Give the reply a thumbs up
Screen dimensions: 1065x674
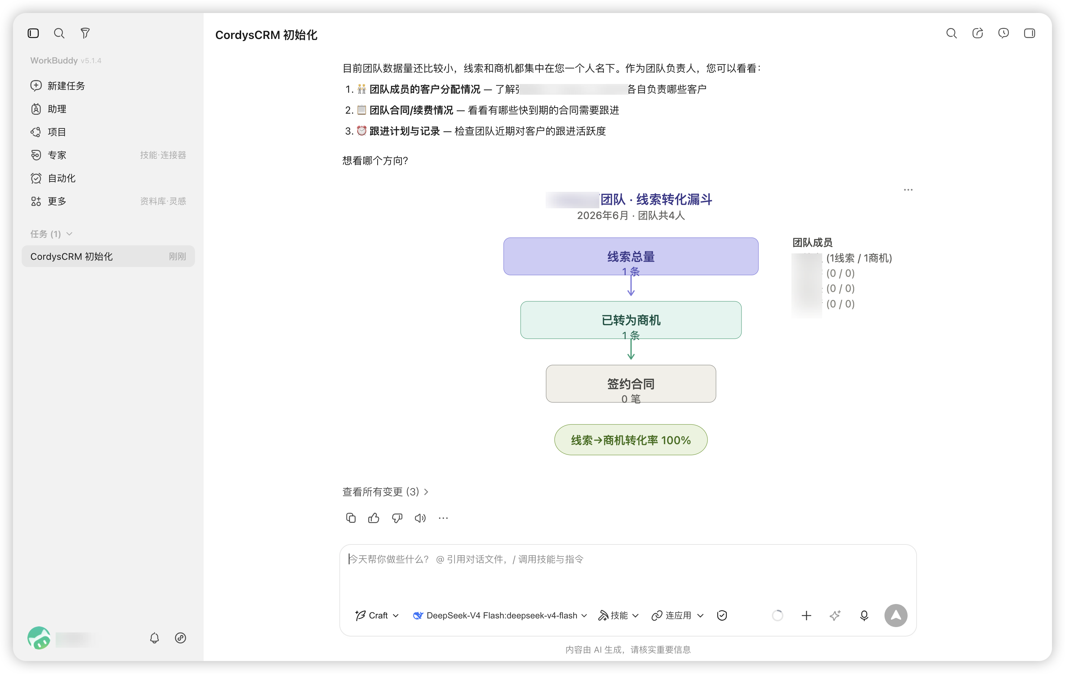click(374, 518)
